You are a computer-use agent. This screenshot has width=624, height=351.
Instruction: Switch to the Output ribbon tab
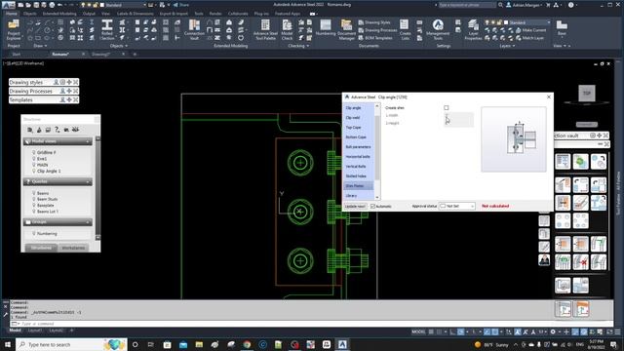89,14
